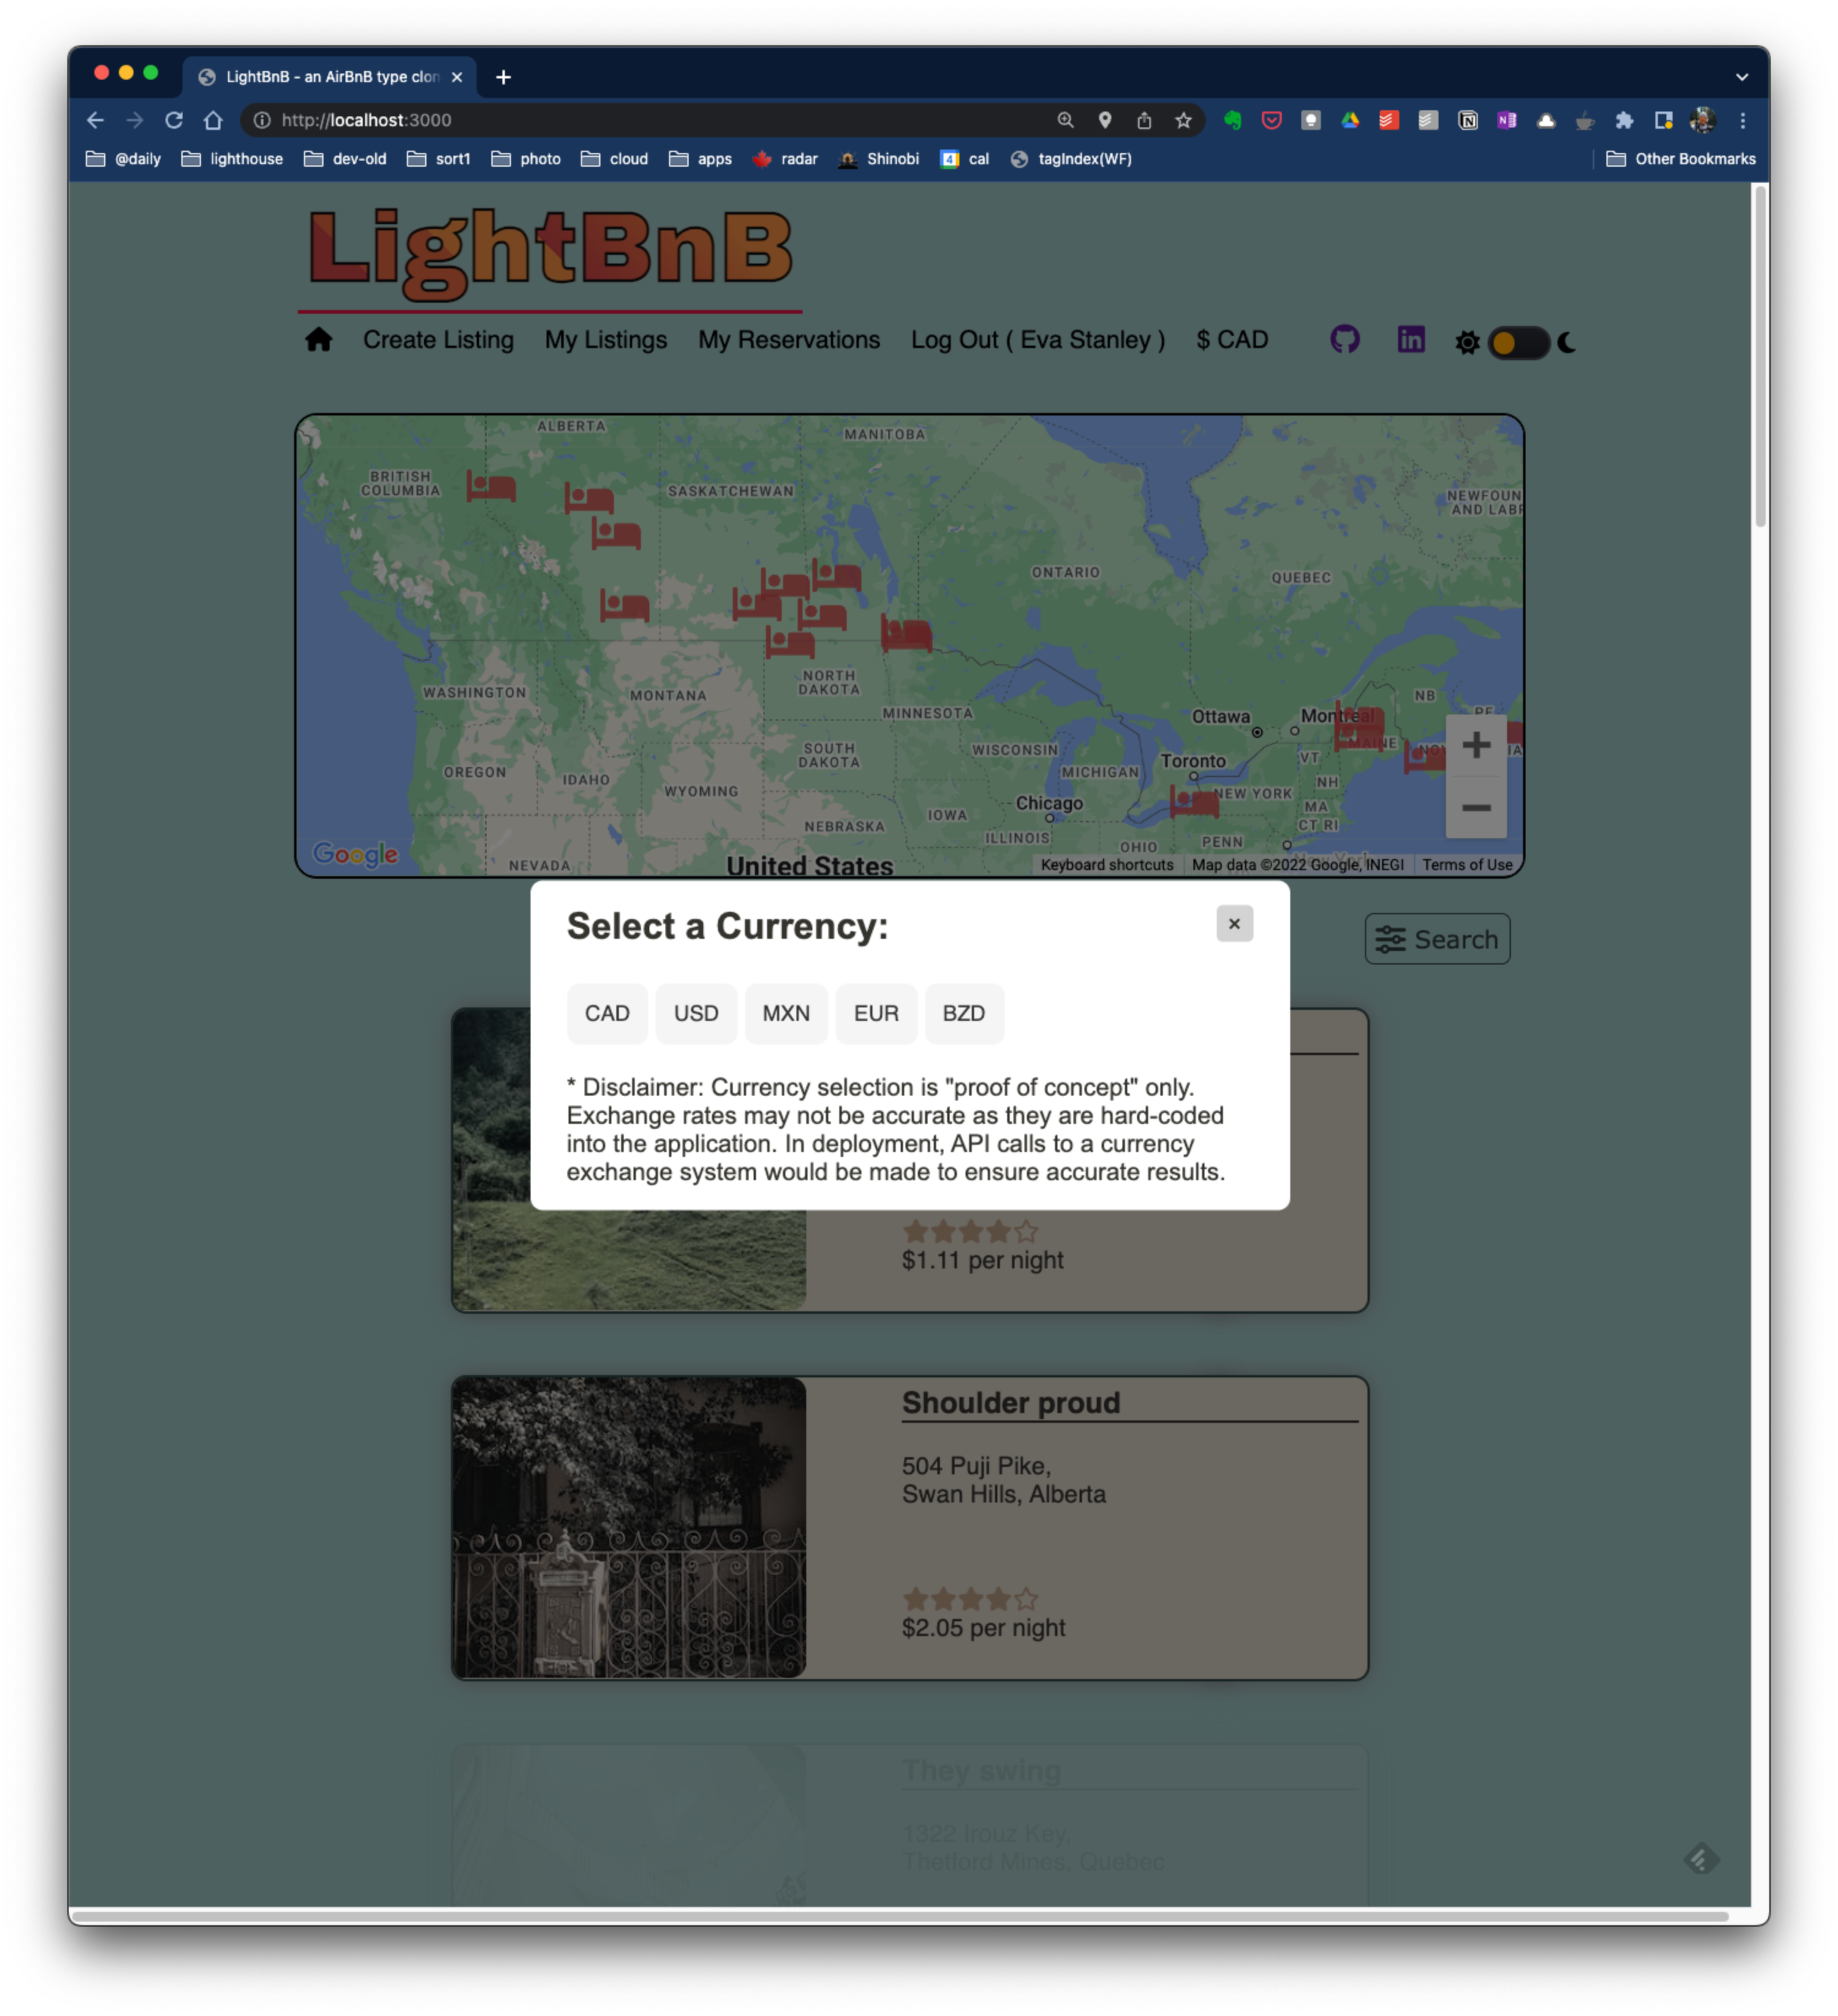Image resolution: width=1838 pixels, height=2016 pixels.
Task: Click the map zoom out minus button
Action: pyautogui.click(x=1477, y=808)
